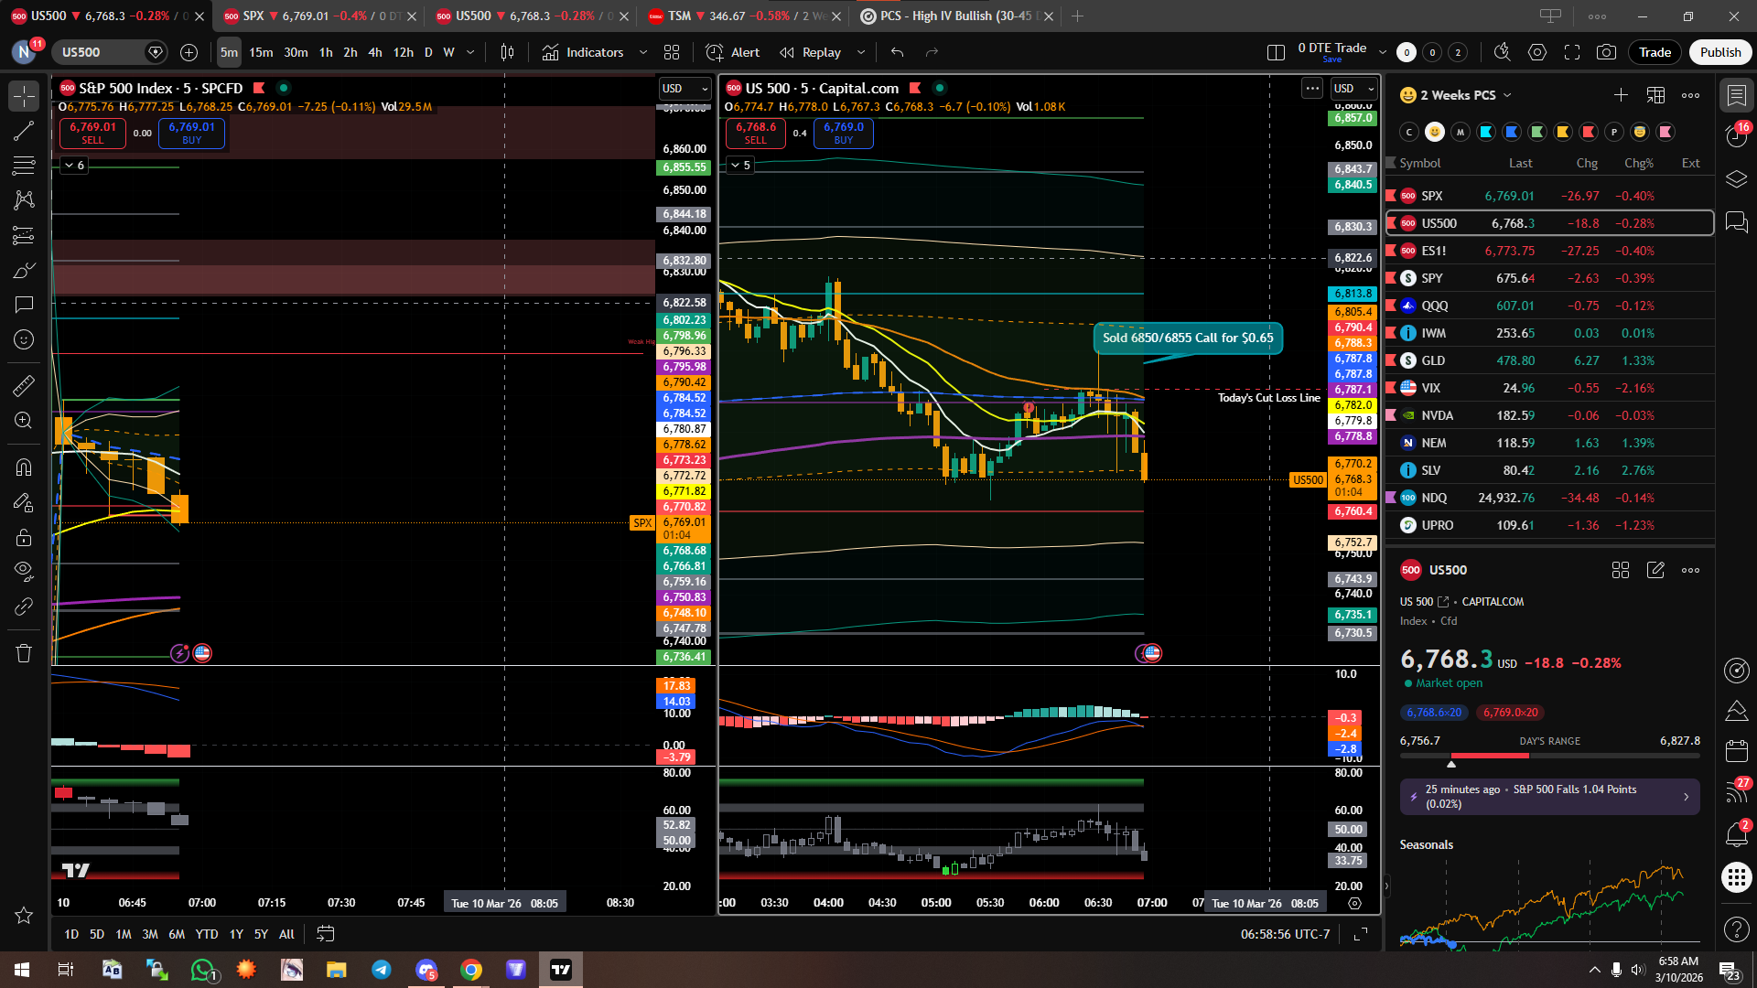Pick the red flag color filter
1757x988 pixels.
pyautogui.click(x=1589, y=132)
